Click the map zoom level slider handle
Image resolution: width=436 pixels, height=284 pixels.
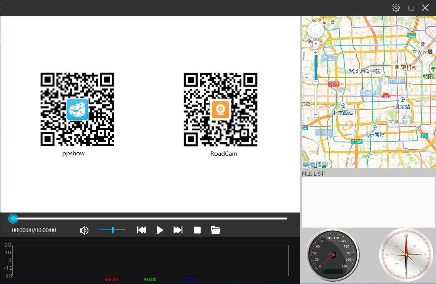click(316, 82)
